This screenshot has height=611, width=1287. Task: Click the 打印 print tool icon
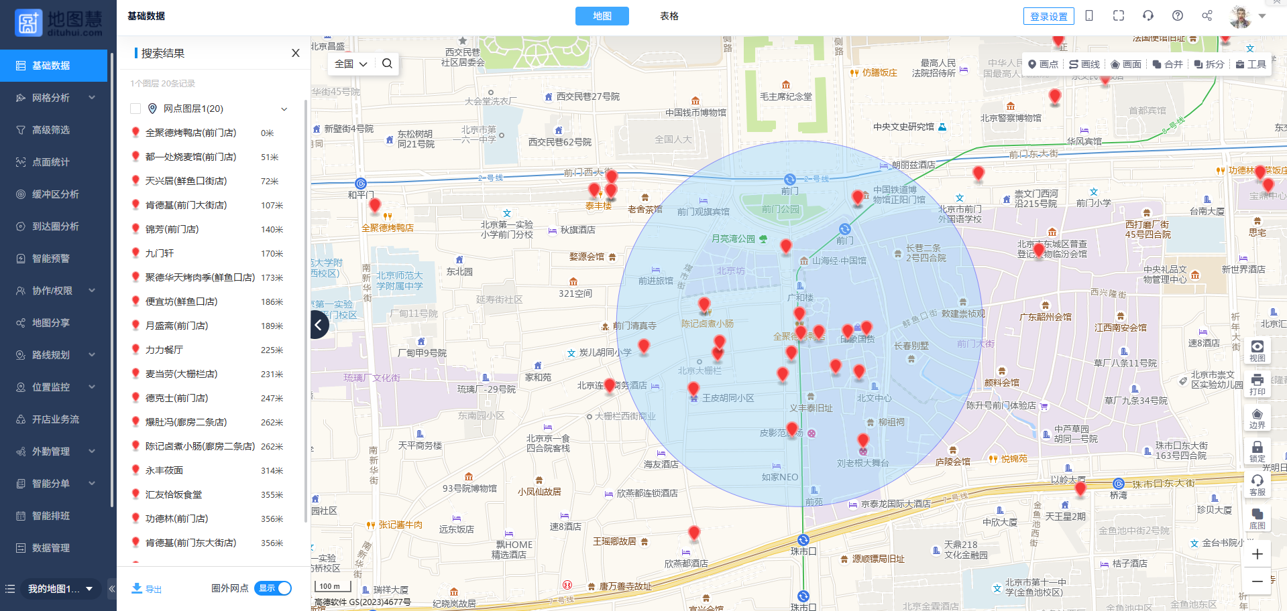(x=1257, y=384)
